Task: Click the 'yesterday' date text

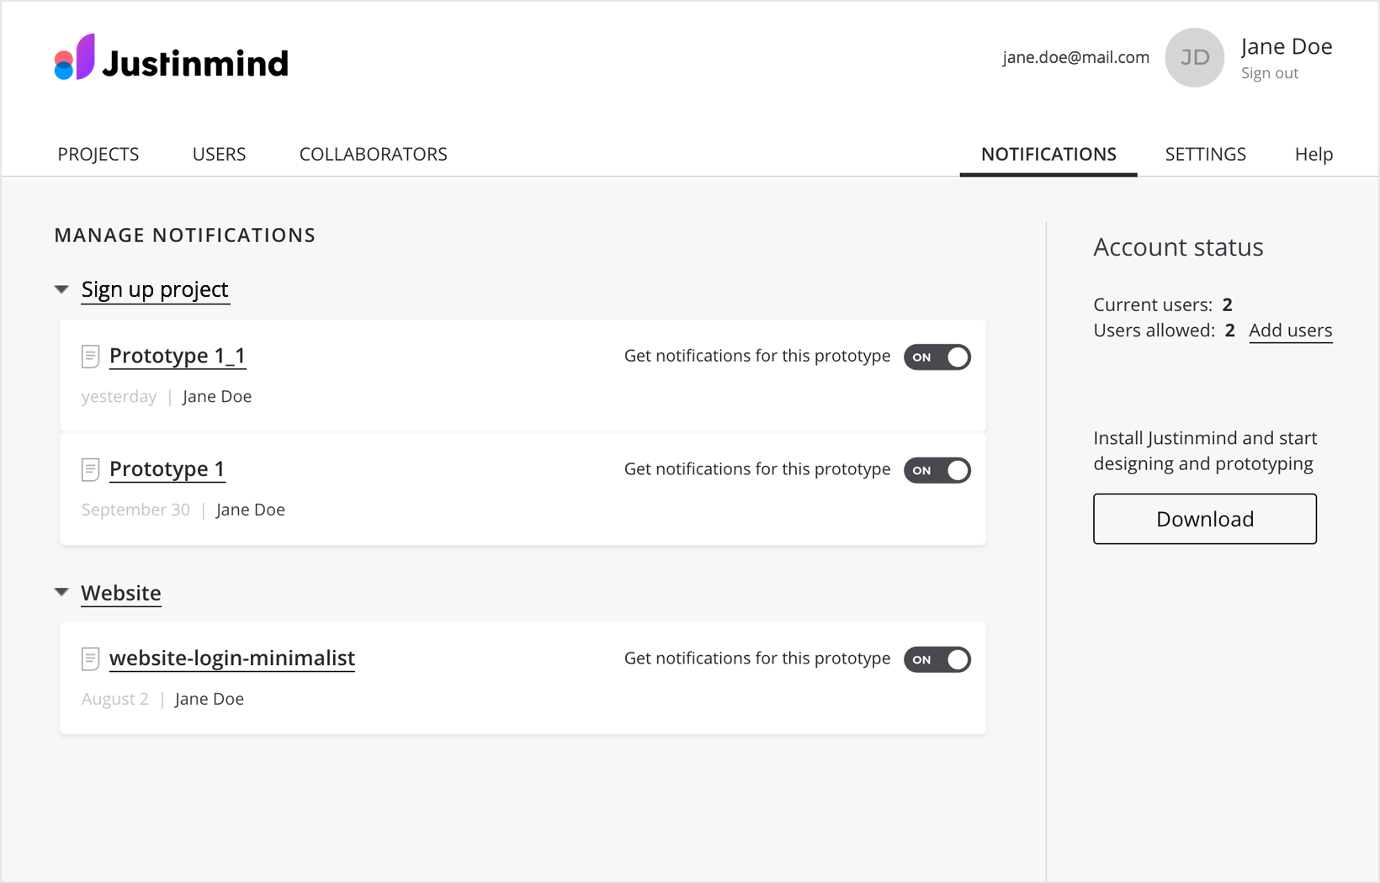Action: [x=119, y=397]
